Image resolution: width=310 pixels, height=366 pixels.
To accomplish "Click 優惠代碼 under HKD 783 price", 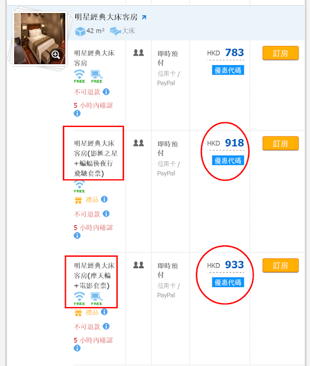I will pyautogui.click(x=228, y=70).
